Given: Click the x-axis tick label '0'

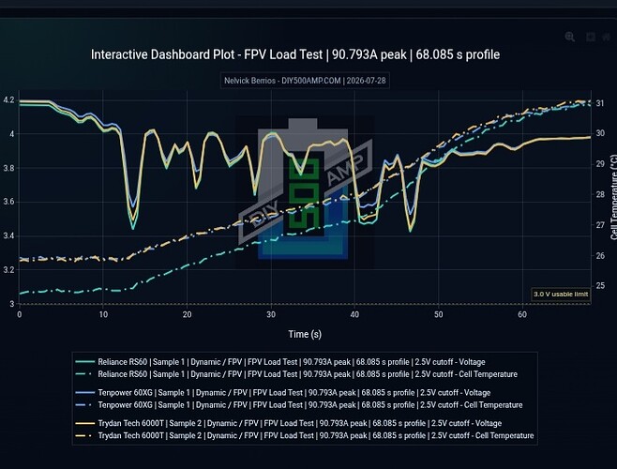Looking at the screenshot, I should coord(20,314).
